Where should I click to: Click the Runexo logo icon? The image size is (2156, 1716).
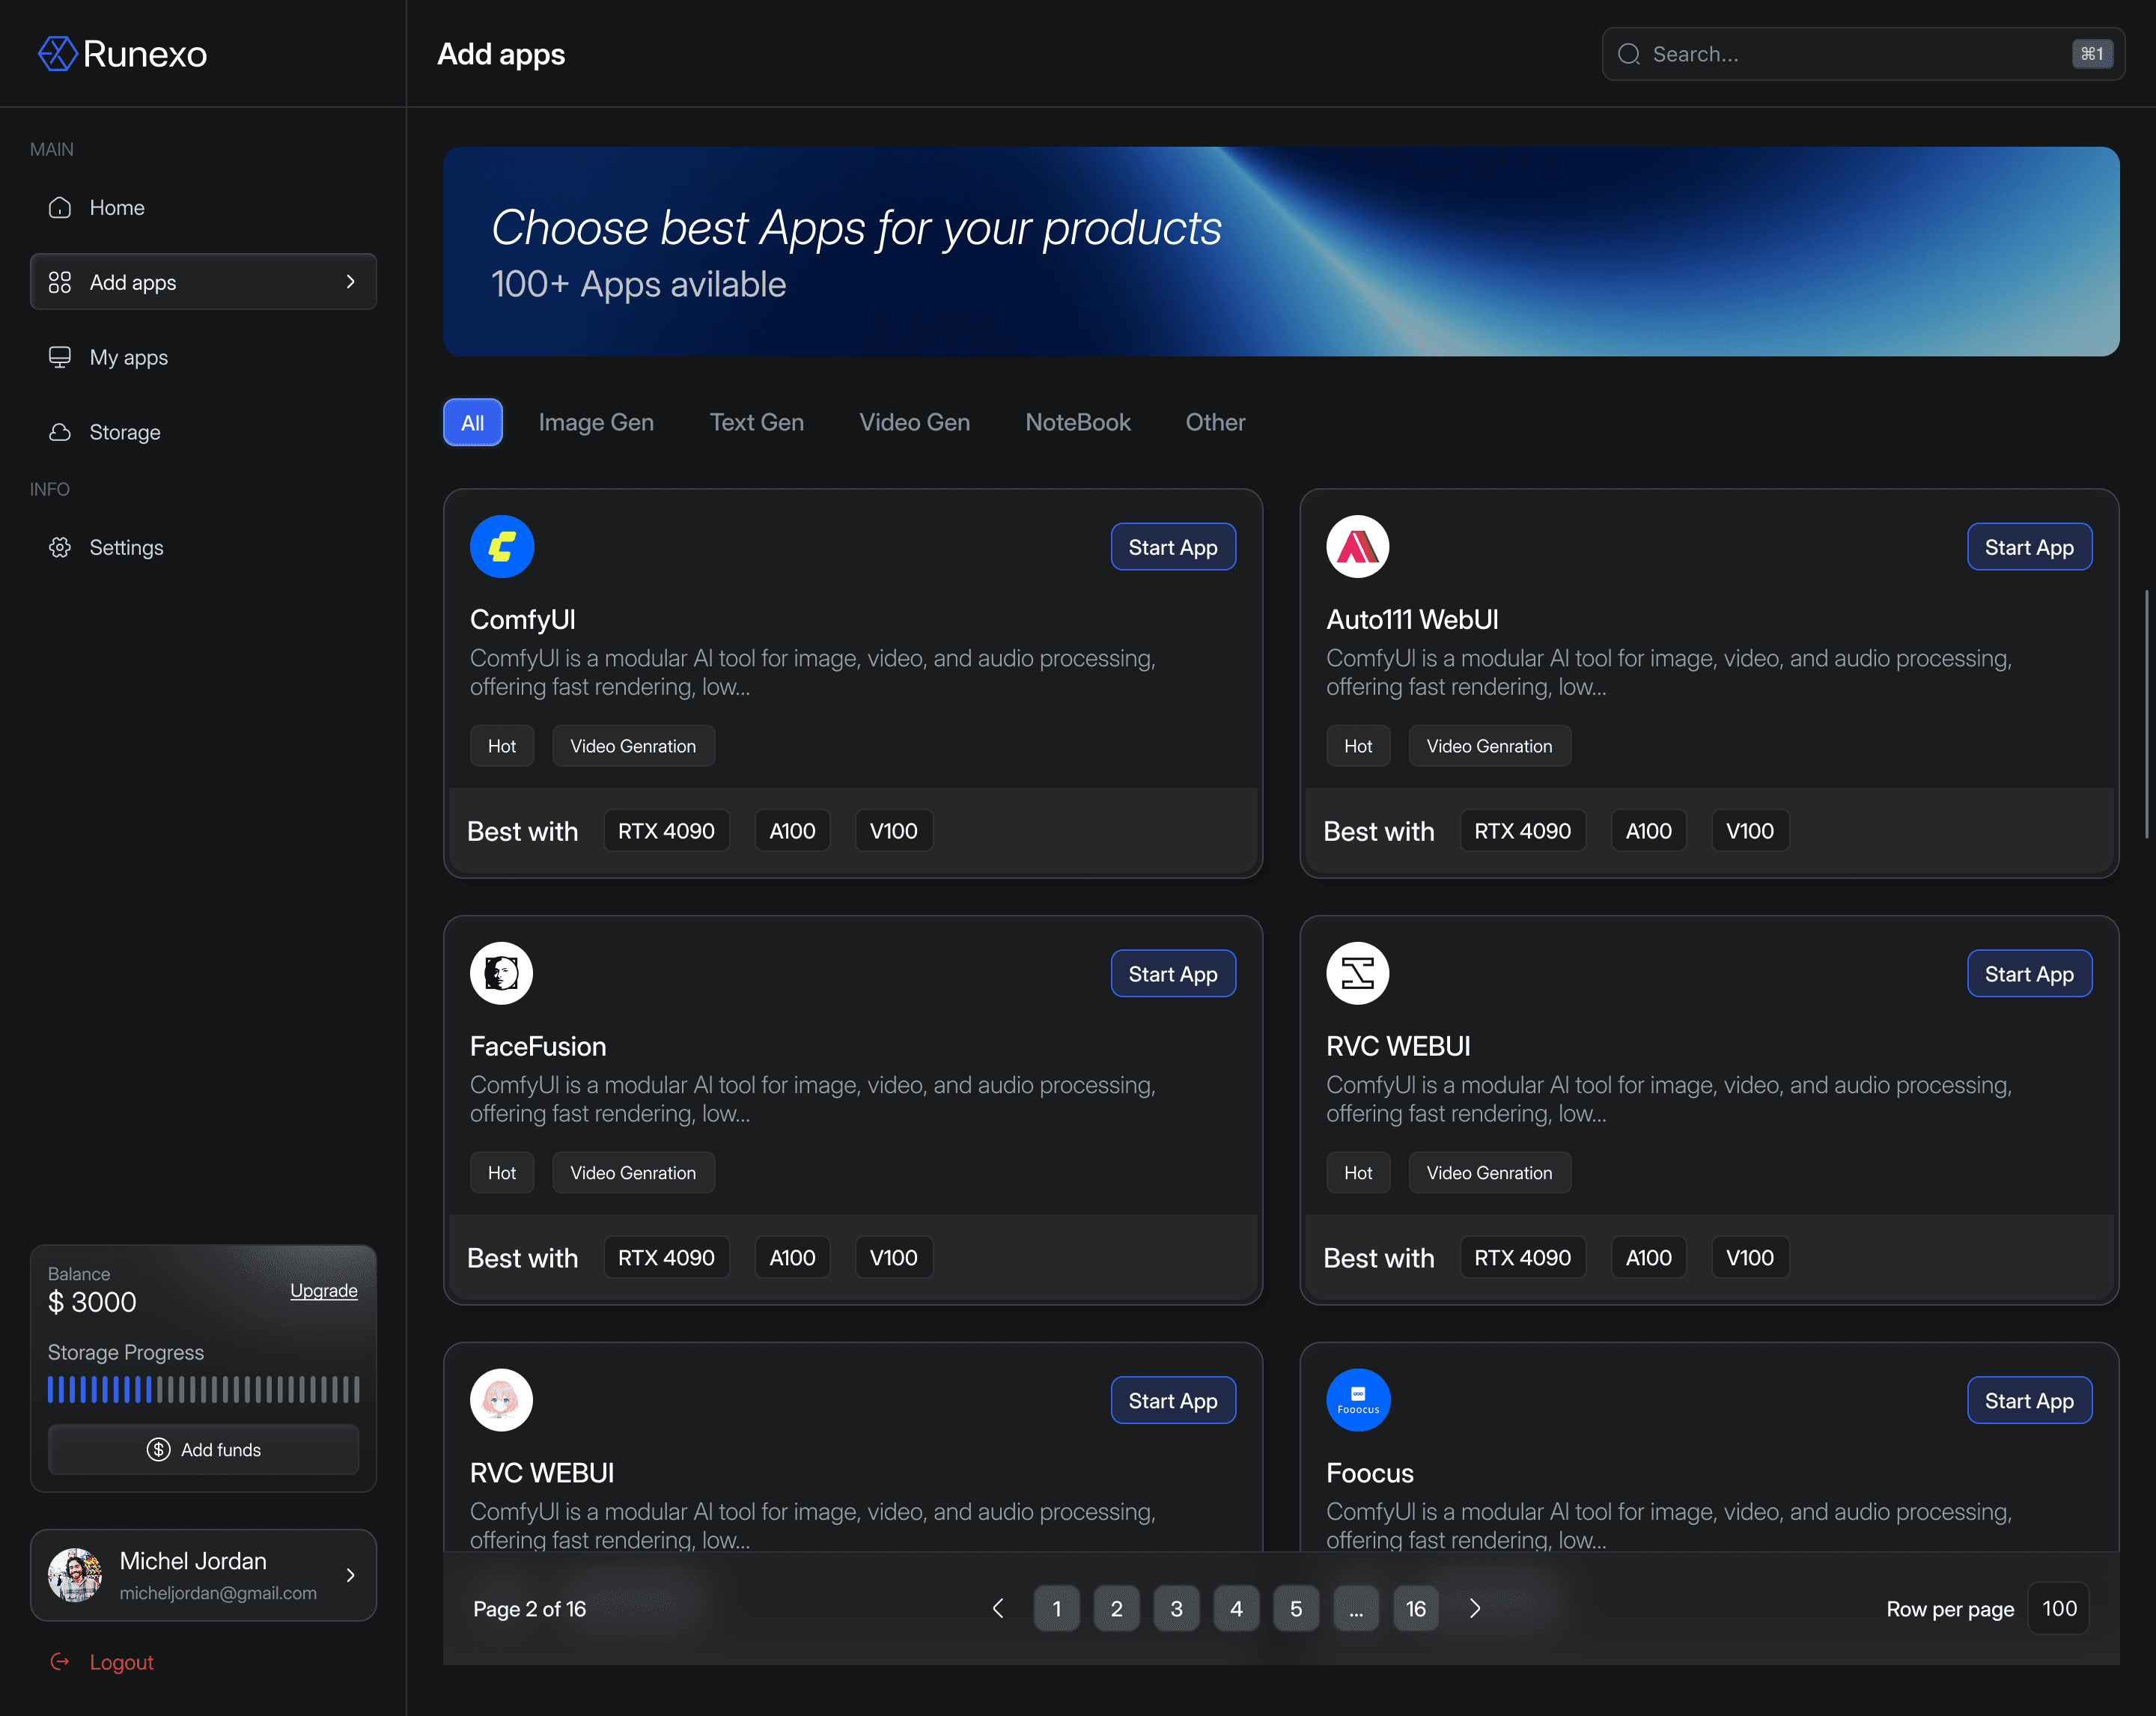(x=57, y=53)
